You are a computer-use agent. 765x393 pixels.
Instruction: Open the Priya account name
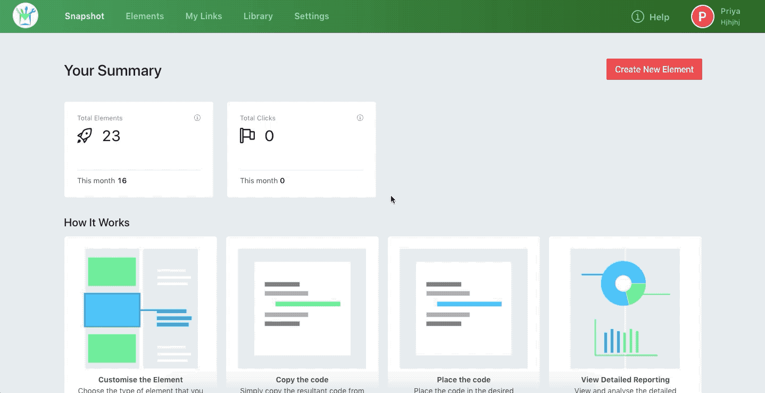click(730, 11)
